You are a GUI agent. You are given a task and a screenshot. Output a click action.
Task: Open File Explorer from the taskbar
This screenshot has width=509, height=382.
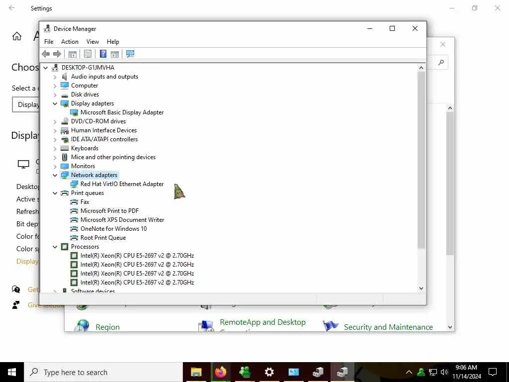click(x=196, y=372)
